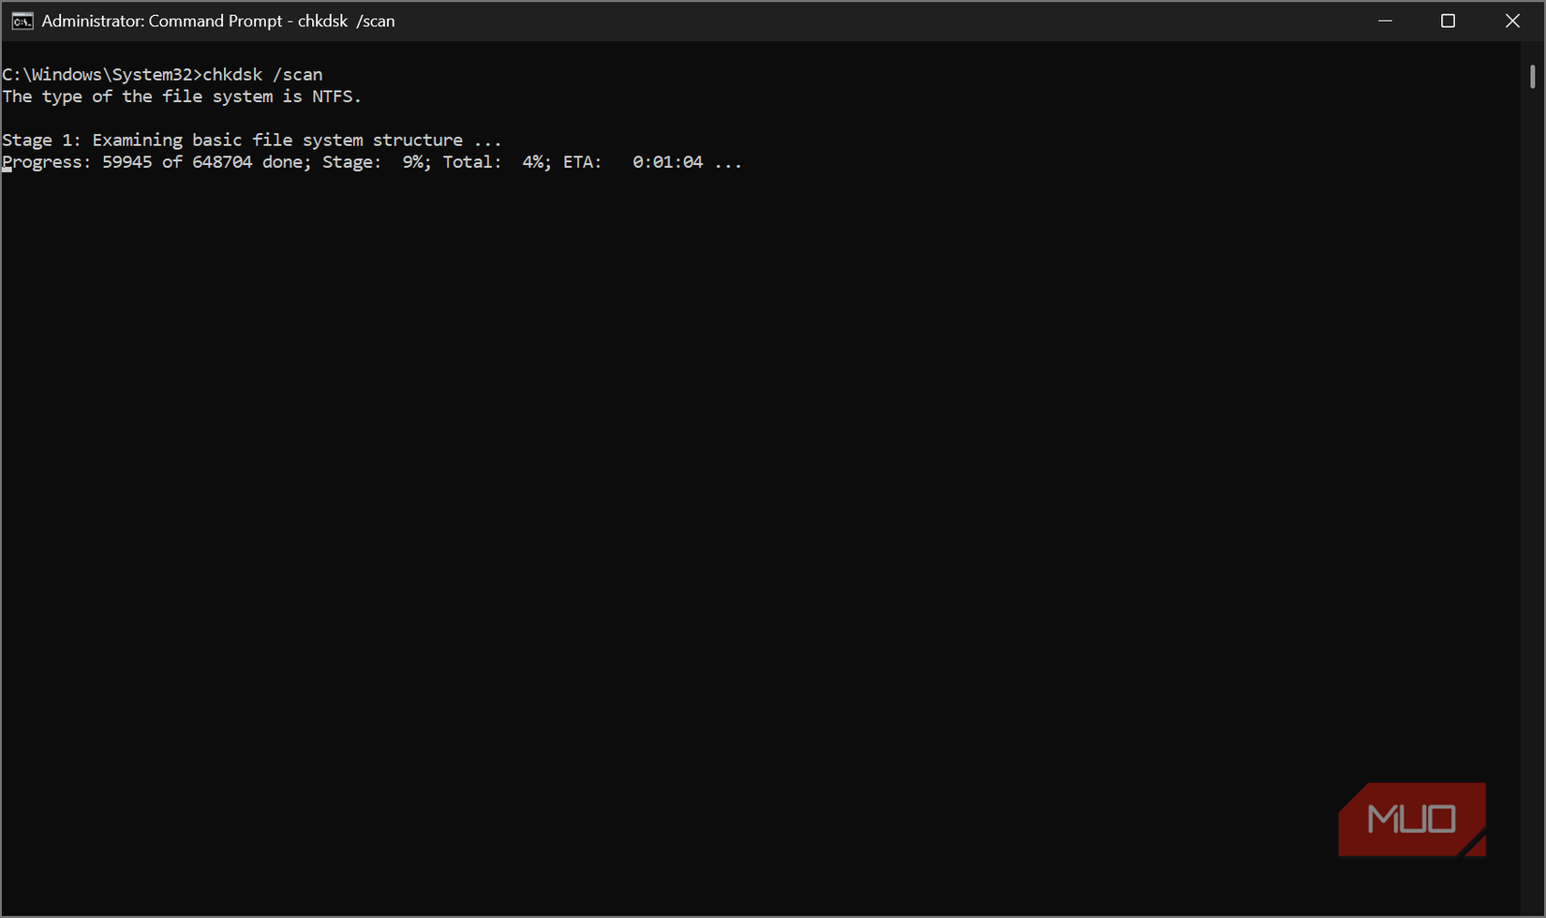Screen dimensions: 1546x918
Task: Click the 'chkdsk /scan' command text
Action: coord(262,74)
